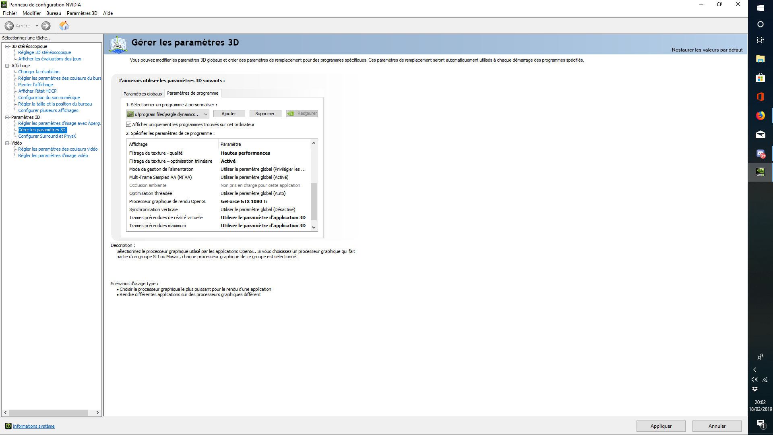Viewport: 773px width, 435px height.
Task: Select Trames prérendues maximum row
Action: 218,226
